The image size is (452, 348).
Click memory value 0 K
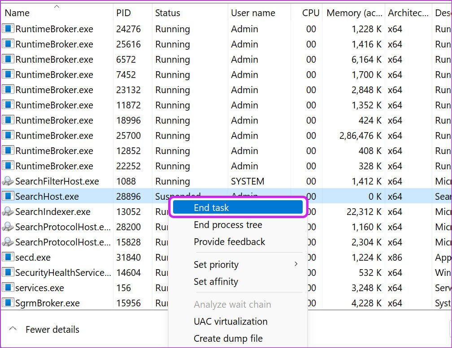(375, 196)
